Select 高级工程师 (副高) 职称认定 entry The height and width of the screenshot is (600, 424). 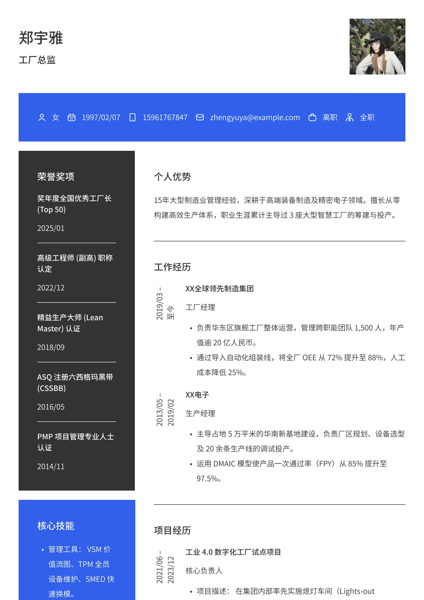pos(75,263)
